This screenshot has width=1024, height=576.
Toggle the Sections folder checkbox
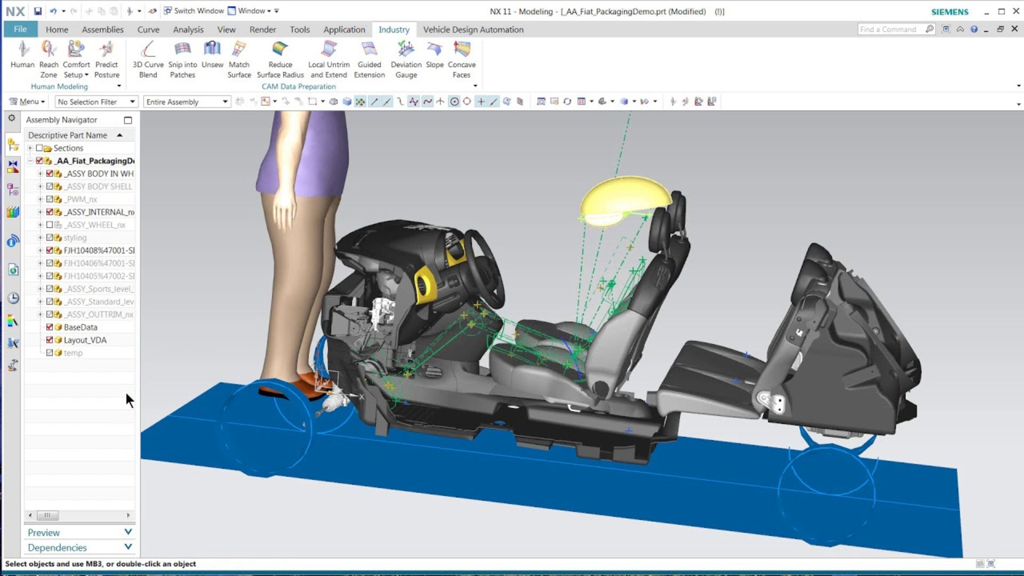point(39,148)
